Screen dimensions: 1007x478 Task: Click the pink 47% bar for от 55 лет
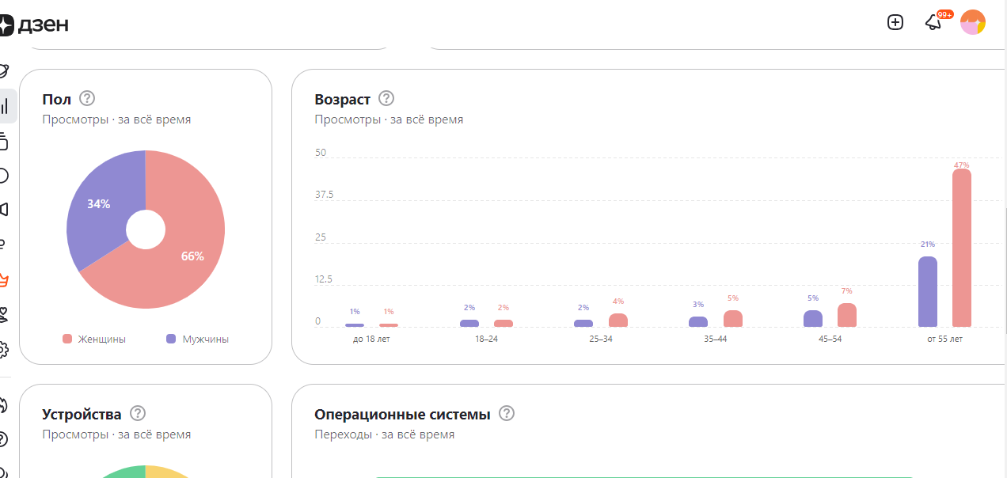click(x=962, y=248)
